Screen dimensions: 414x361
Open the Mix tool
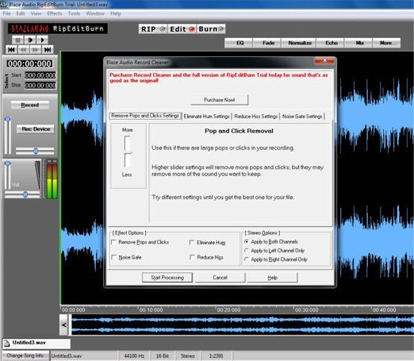359,43
